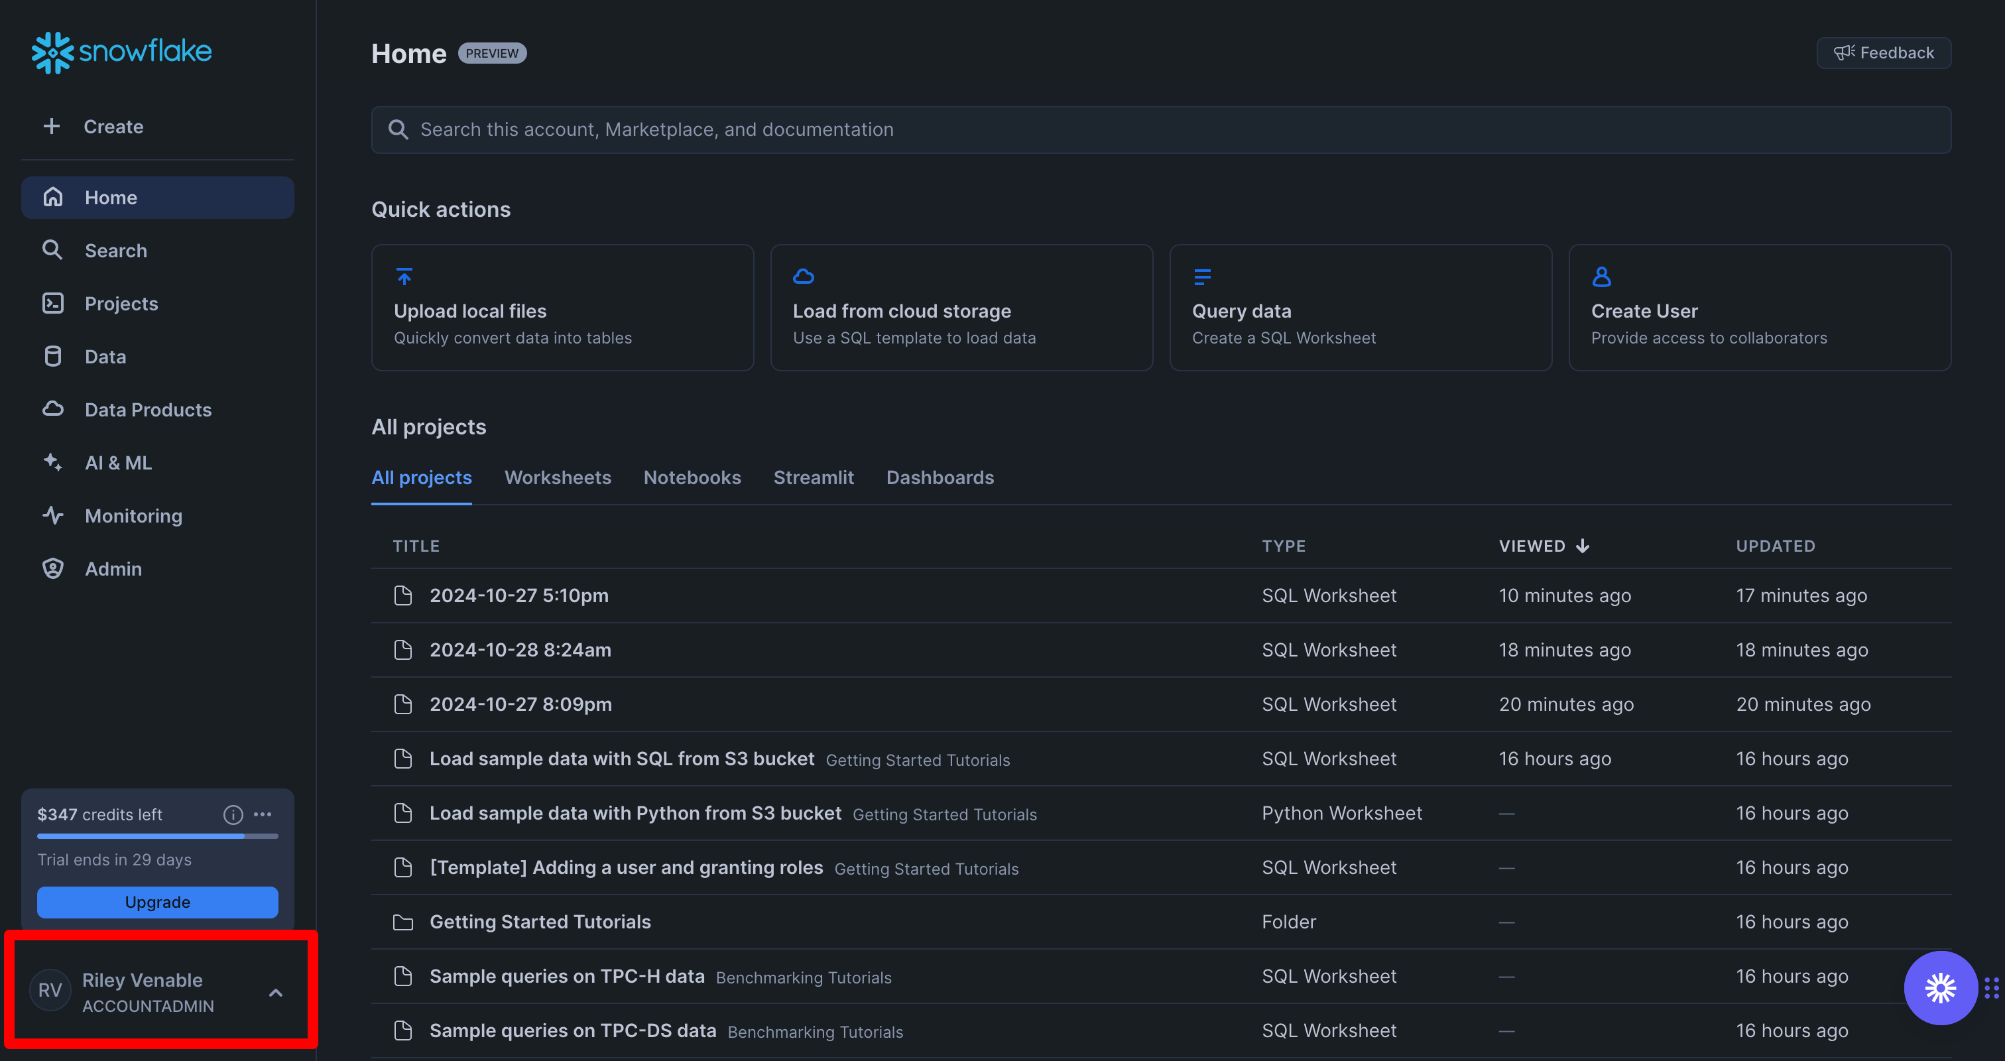Click the folder icon of Getting Started Tutorials
2005x1061 pixels.
pyautogui.click(x=403, y=922)
